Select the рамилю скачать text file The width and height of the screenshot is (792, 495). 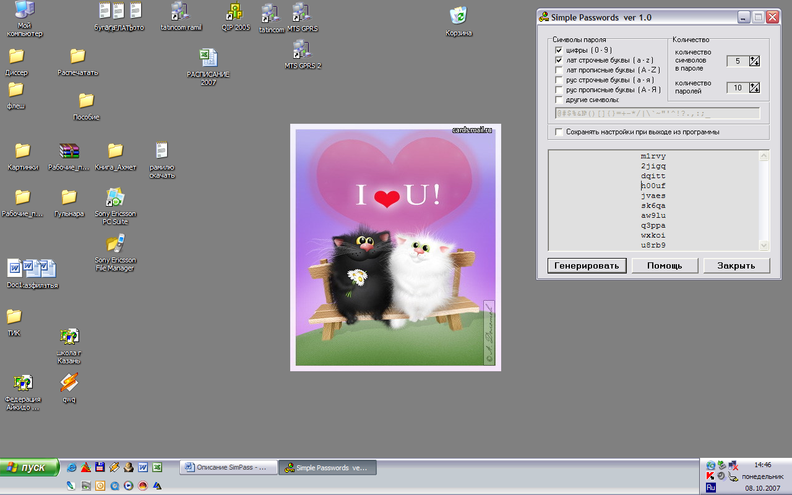[x=161, y=160]
